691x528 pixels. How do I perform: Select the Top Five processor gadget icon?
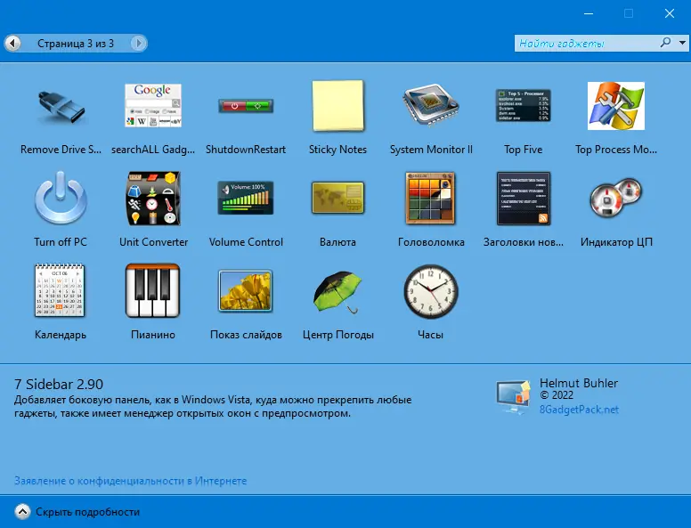[x=523, y=106]
